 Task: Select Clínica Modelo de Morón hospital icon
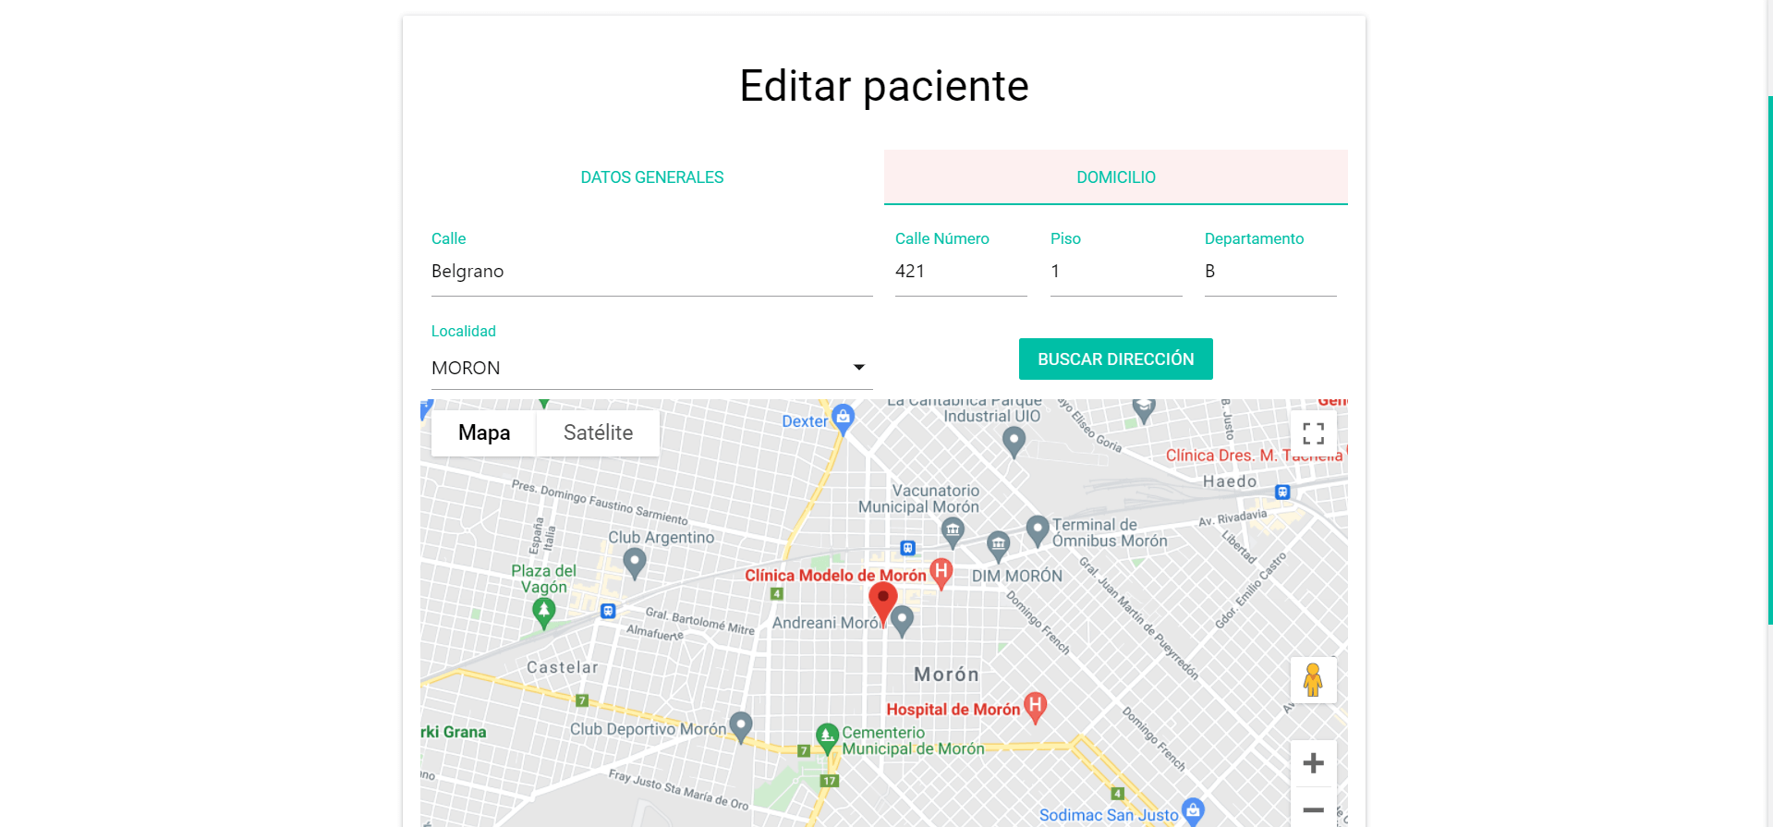pos(941,573)
